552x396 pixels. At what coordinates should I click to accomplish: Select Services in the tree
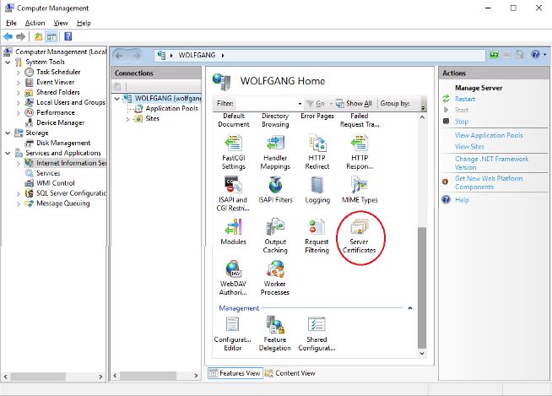point(48,173)
